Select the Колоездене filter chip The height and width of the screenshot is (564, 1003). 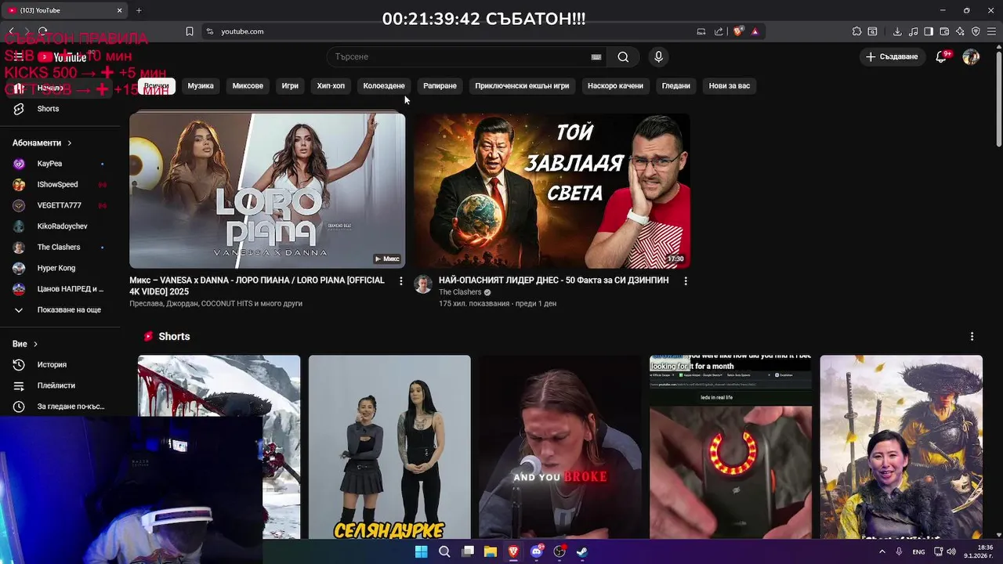(x=384, y=85)
